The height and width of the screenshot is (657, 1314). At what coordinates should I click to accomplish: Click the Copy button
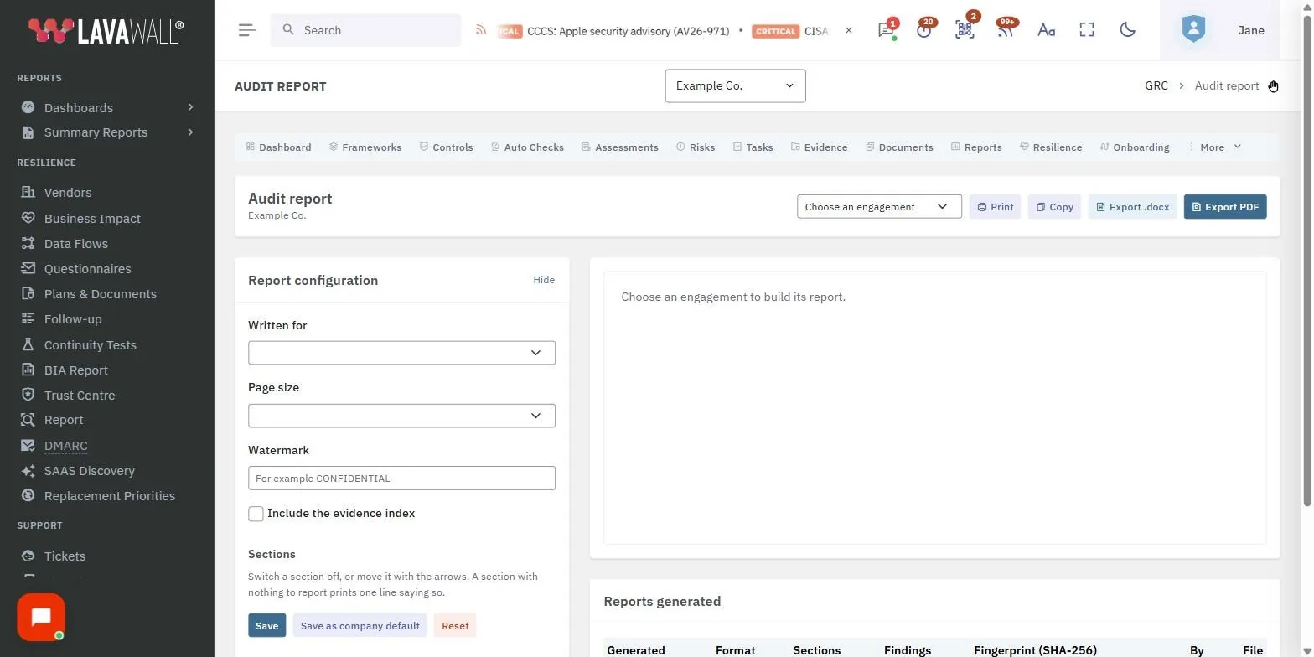point(1054,207)
